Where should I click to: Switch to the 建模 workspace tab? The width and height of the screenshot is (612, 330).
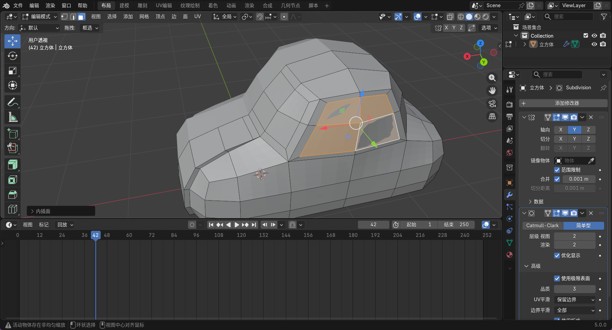pos(124,5)
